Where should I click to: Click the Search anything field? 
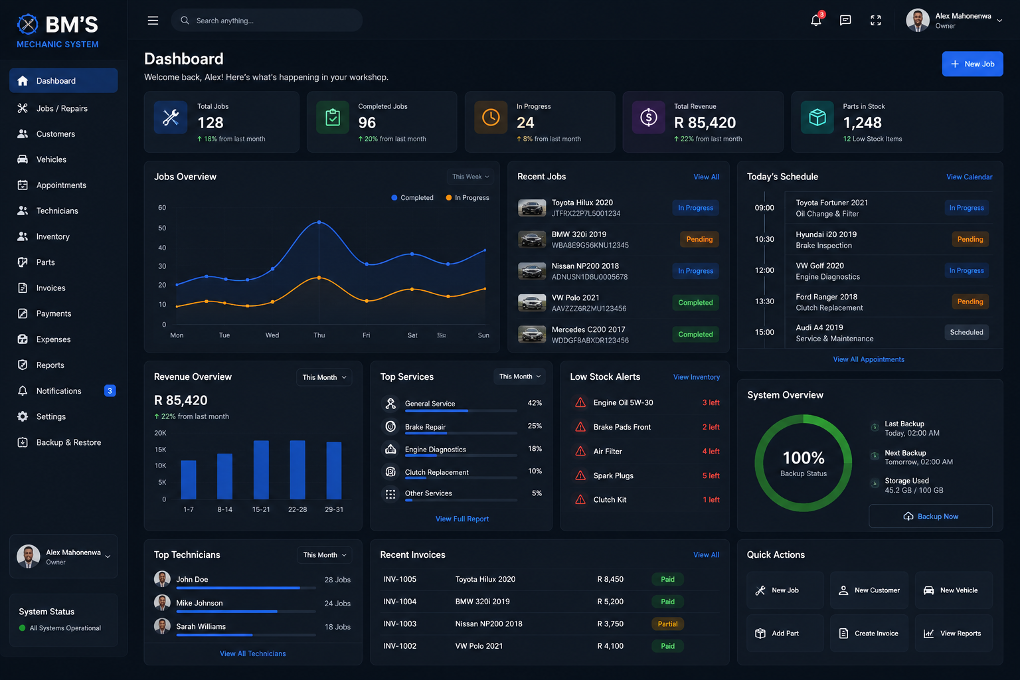click(x=266, y=21)
